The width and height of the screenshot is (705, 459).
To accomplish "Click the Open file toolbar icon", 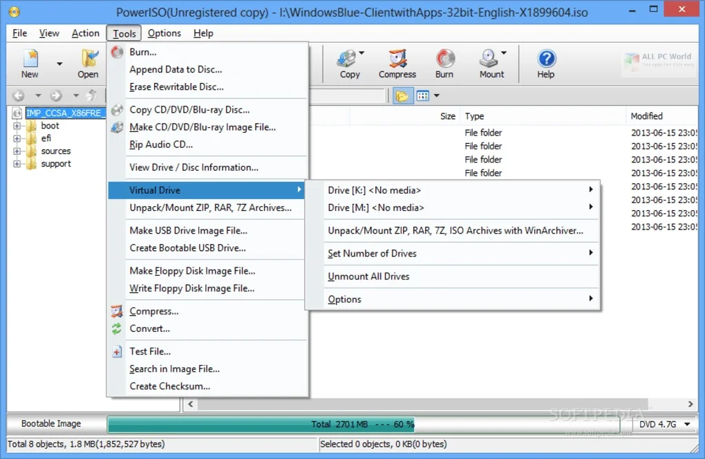I will coord(88,64).
